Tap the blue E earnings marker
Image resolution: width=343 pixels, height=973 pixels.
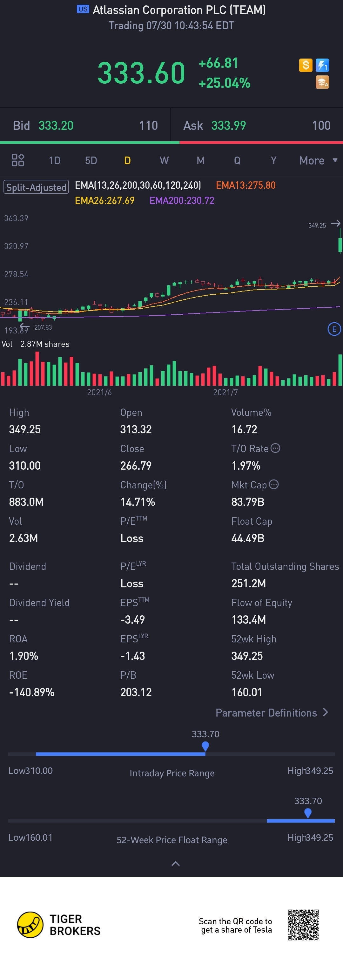[334, 329]
